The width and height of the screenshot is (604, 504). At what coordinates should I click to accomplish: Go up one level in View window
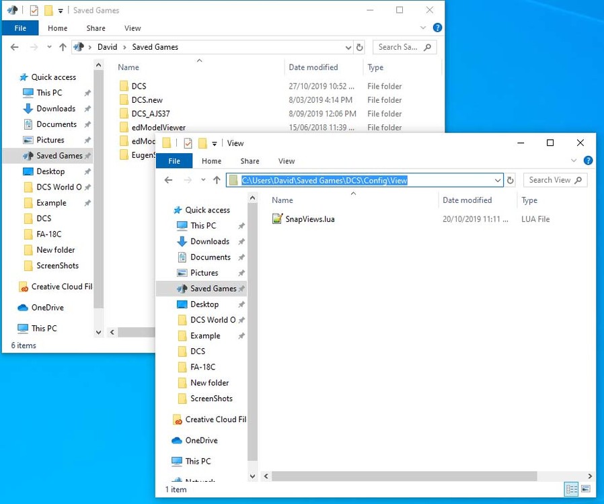pos(217,180)
